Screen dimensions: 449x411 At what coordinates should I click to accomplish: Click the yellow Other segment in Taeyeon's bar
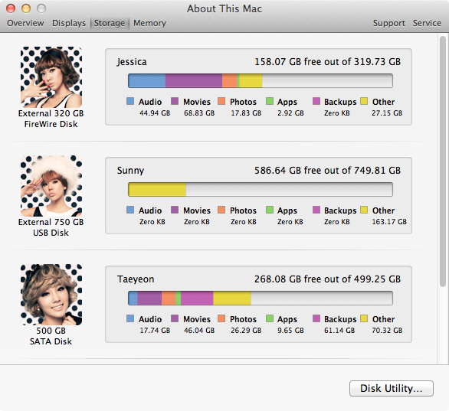232,298
